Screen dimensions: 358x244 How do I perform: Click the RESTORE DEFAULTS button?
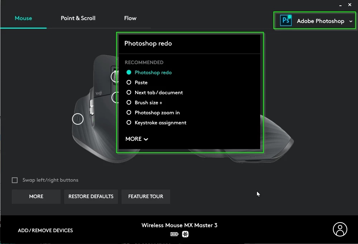tap(91, 196)
